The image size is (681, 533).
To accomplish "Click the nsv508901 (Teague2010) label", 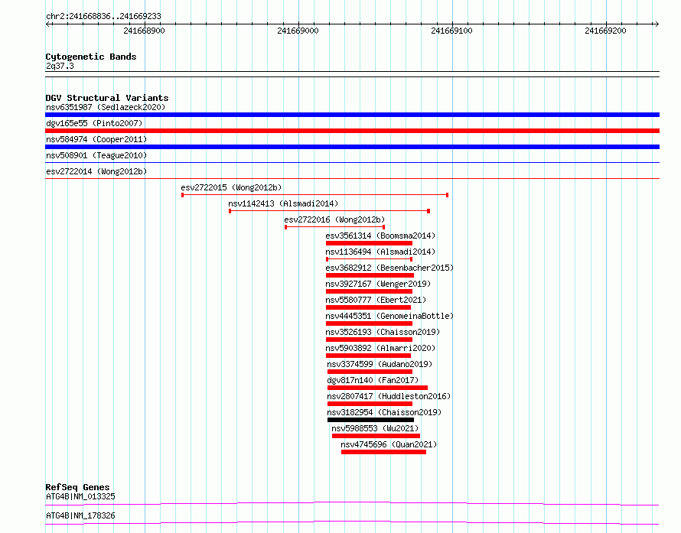I will 96,155.
